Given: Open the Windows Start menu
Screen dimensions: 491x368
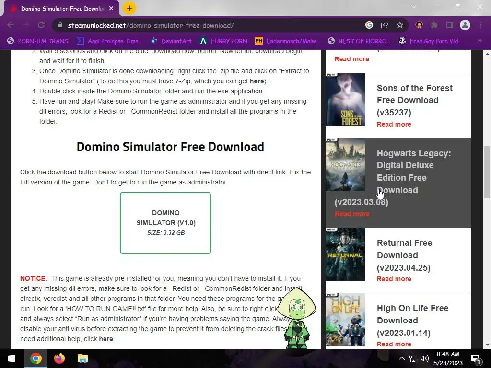Looking at the screenshot, I should pyautogui.click(x=12, y=358).
